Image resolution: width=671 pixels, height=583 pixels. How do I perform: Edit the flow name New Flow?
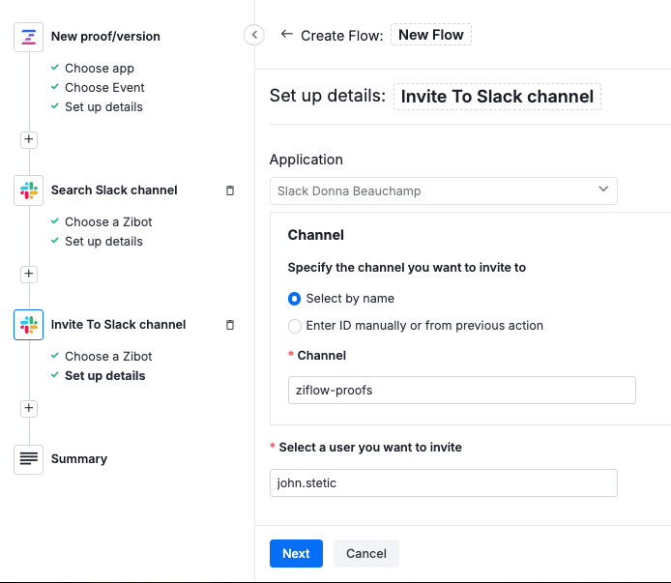click(x=431, y=35)
